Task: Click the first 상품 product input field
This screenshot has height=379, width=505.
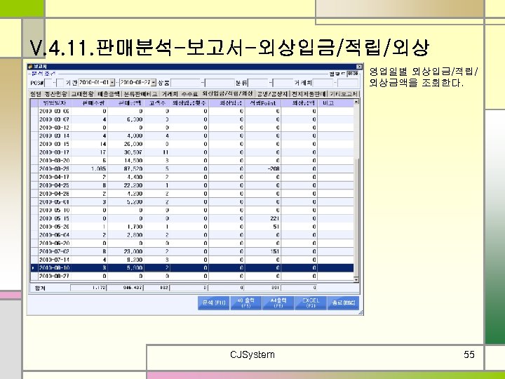Action: [185, 83]
